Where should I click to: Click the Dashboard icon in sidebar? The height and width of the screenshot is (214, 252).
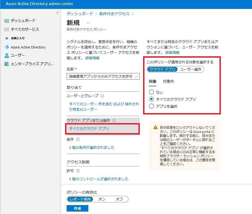7,21
